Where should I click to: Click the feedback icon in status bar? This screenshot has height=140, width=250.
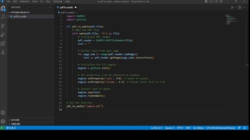coord(239,128)
